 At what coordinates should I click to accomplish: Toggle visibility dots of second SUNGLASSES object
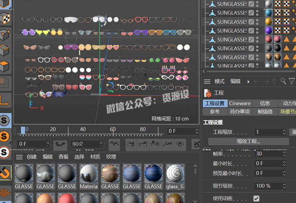tap(257, 13)
